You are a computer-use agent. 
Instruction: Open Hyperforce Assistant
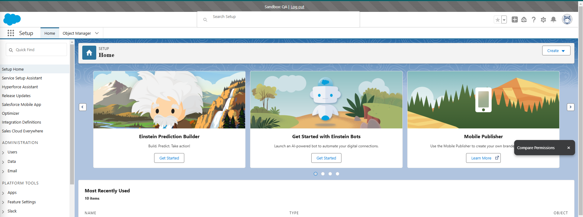(20, 87)
